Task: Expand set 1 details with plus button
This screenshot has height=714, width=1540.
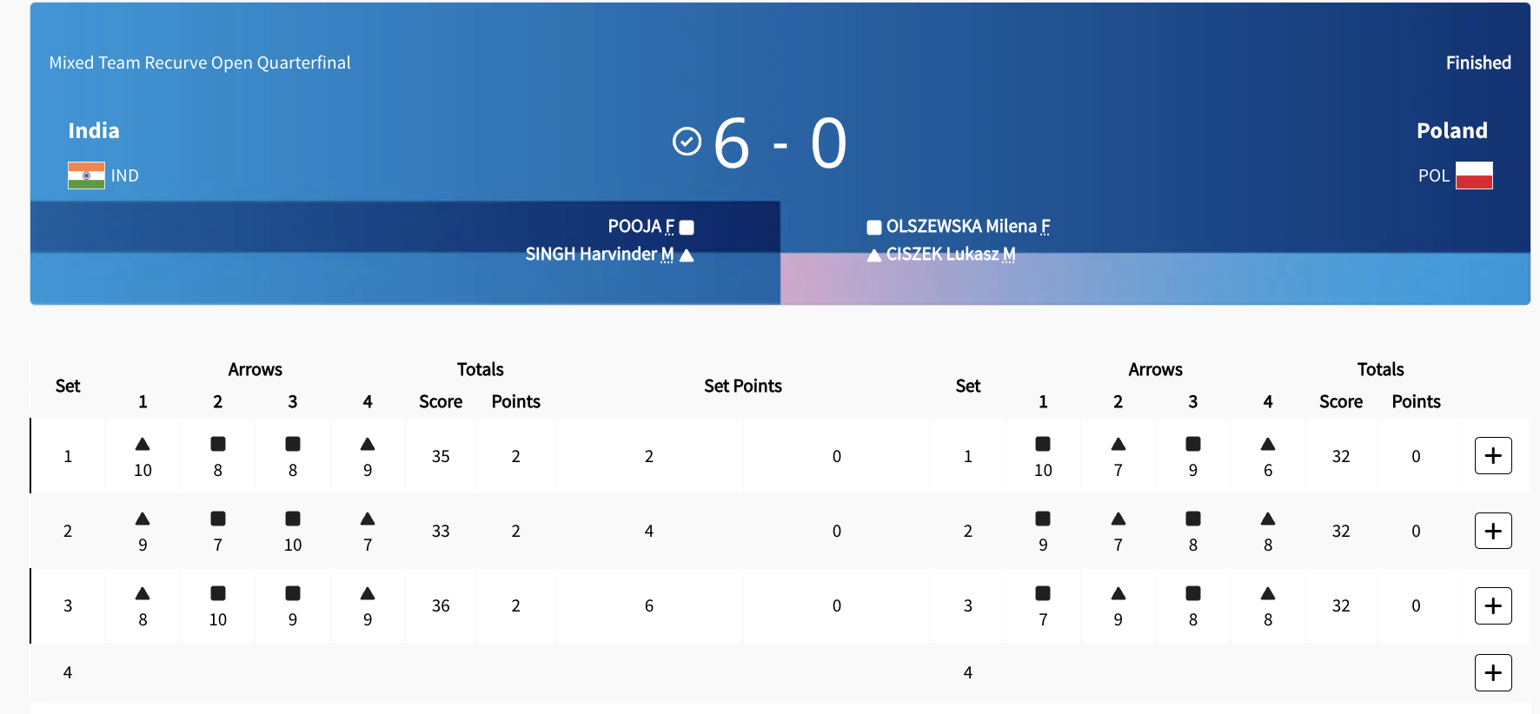Action: click(x=1493, y=456)
